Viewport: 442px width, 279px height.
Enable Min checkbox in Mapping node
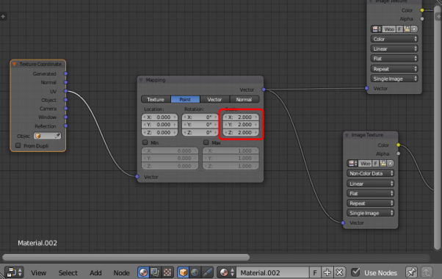[x=145, y=142]
